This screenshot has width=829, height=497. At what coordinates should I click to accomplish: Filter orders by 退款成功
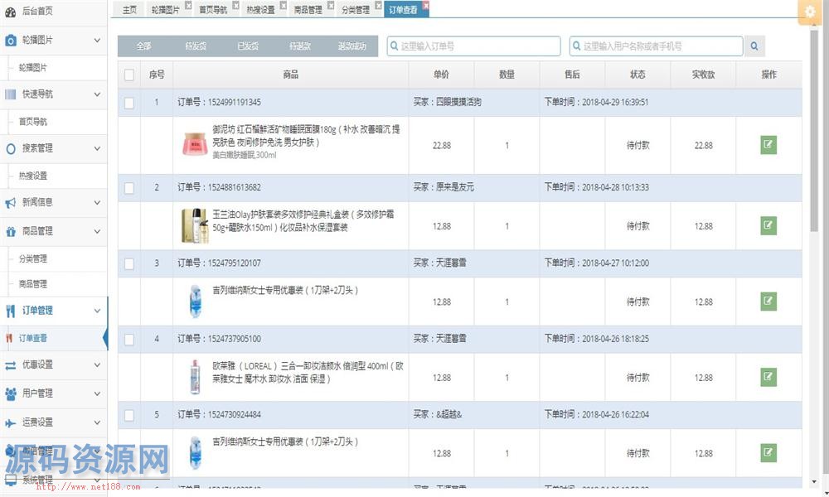[352, 46]
